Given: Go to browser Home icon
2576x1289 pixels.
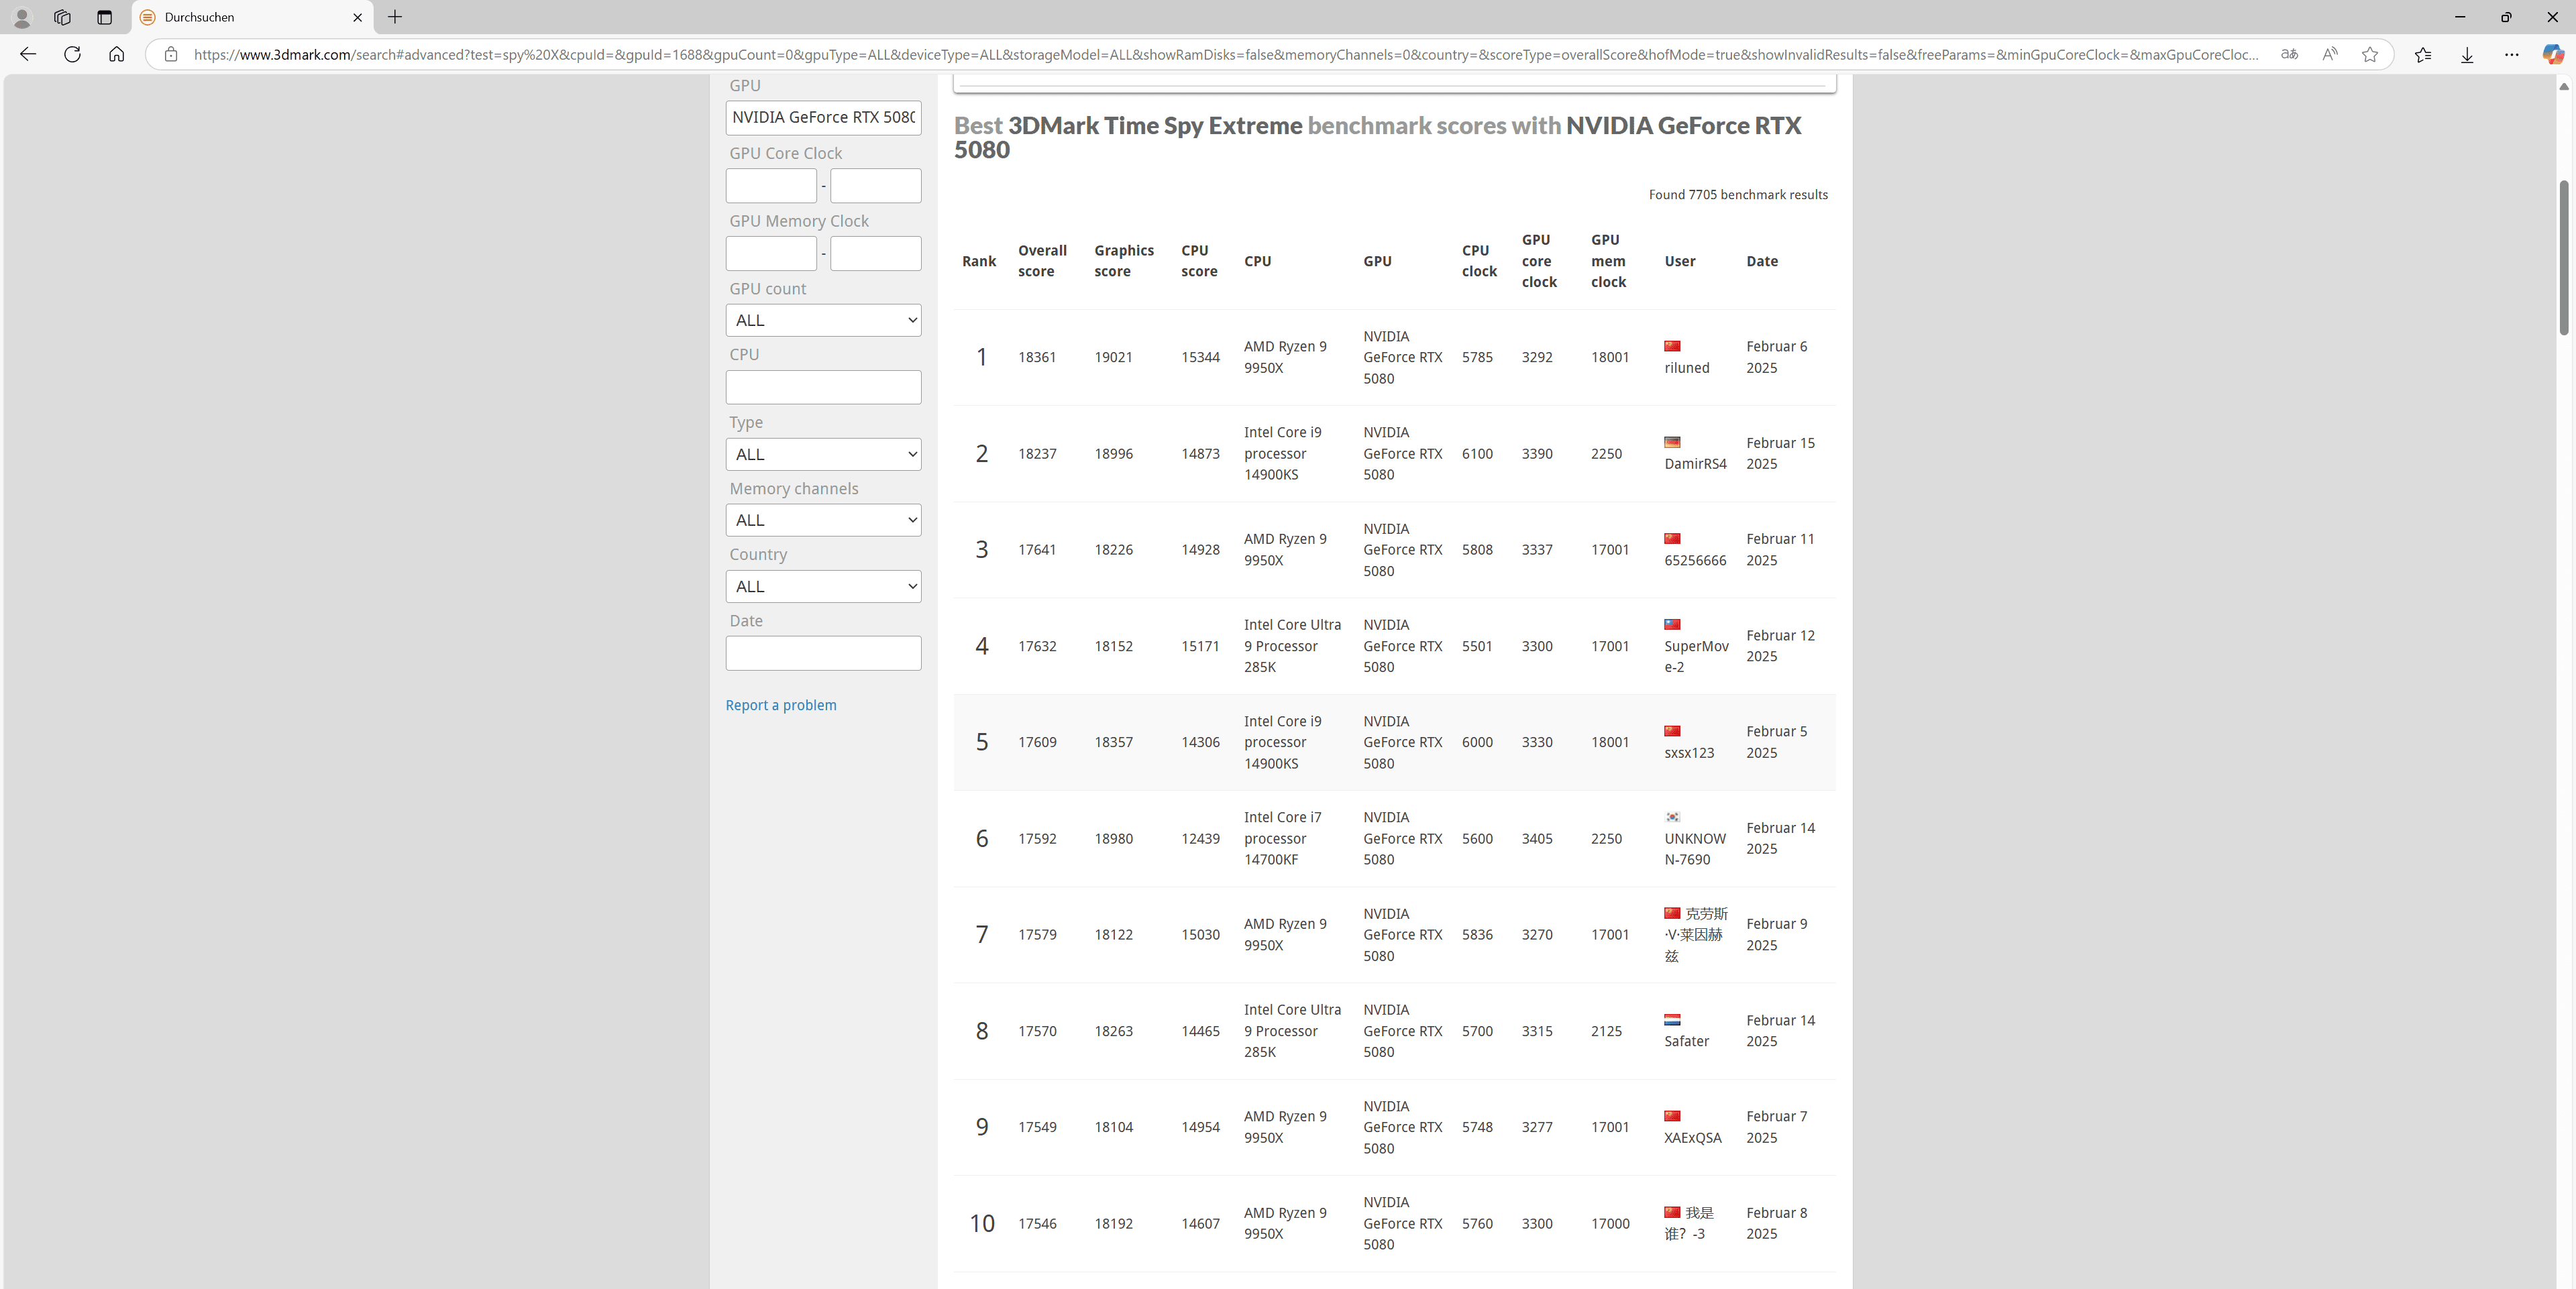Looking at the screenshot, I should (x=116, y=54).
